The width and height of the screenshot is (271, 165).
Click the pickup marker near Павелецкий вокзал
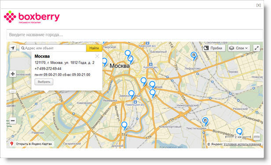point(132,95)
